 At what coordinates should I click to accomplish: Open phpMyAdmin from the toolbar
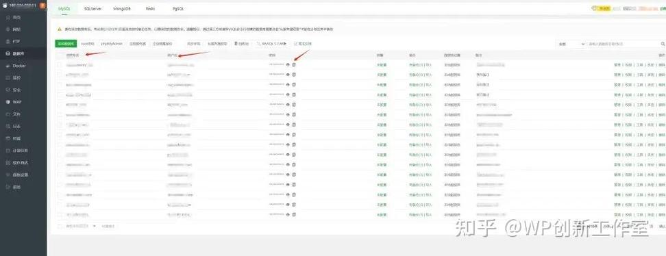click(x=112, y=44)
